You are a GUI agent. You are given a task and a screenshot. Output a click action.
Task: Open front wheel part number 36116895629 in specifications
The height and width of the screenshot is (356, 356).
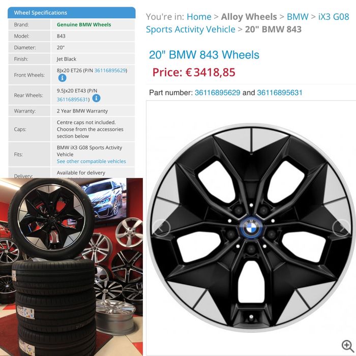click(x=110, y=70)
